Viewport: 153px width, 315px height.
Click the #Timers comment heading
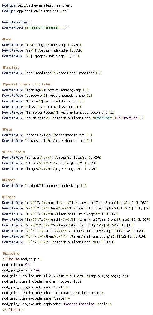pos(9,197)
